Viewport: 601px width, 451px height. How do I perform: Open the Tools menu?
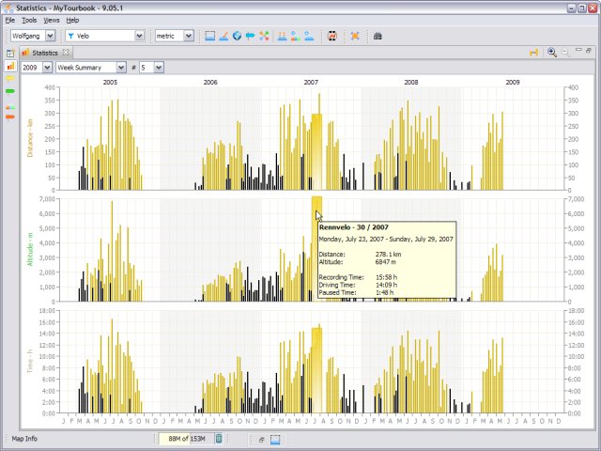(x=29, y=20)
